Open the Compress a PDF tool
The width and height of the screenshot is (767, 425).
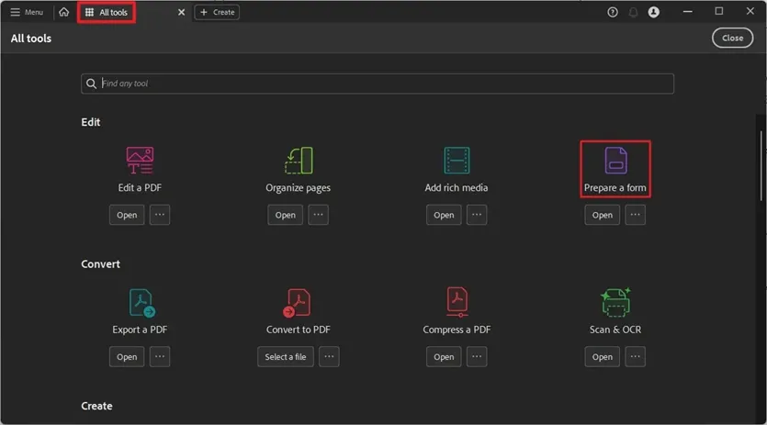pos(444,357)
